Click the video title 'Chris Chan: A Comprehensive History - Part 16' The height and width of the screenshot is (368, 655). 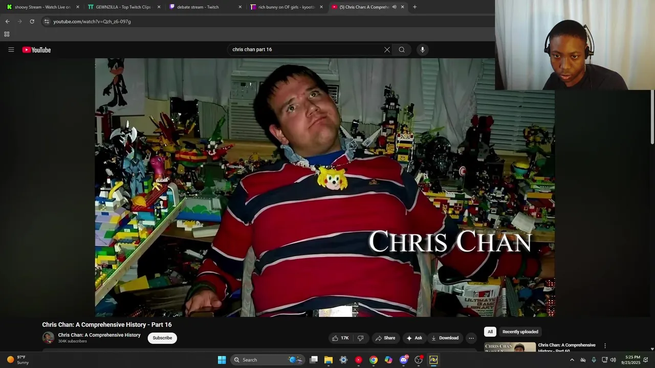[x=107, y=325]
